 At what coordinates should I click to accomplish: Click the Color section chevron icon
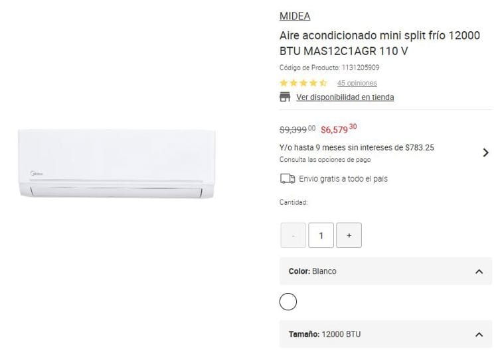click(x=479, y=272)
